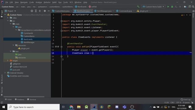Change line separator CRLF in status bar
Screen dimensions: 195x110
pos(172,103)
